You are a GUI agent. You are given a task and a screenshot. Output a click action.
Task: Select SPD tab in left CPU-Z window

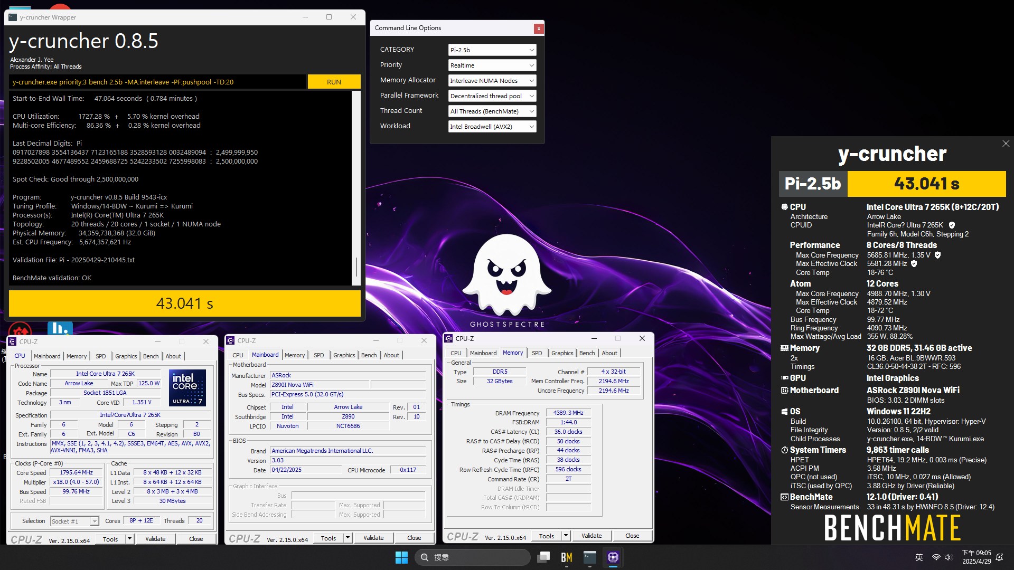click(x=101, y=356)
